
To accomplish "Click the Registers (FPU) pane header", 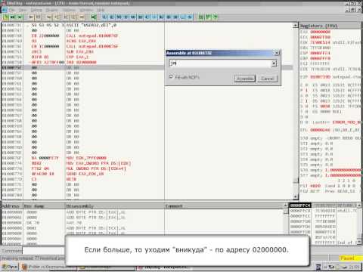I will tap(330, 26).
